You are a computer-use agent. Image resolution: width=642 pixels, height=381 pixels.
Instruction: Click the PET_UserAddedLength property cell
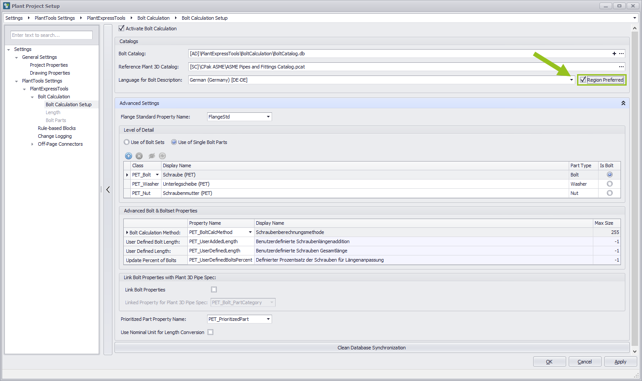coord(221,241)
